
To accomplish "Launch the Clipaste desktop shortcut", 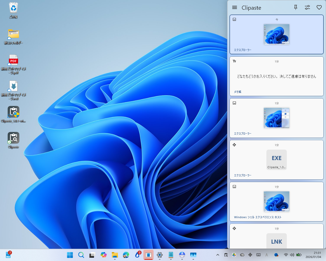I will 13,138.
